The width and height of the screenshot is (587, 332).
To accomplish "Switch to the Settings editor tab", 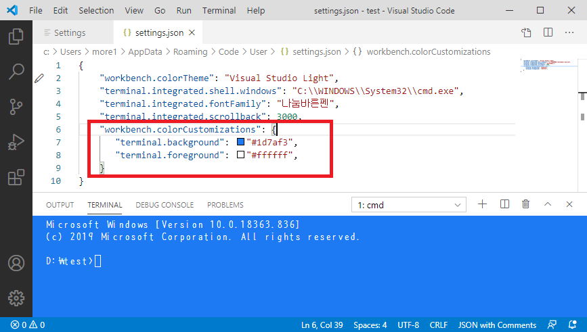I will 73,33.
